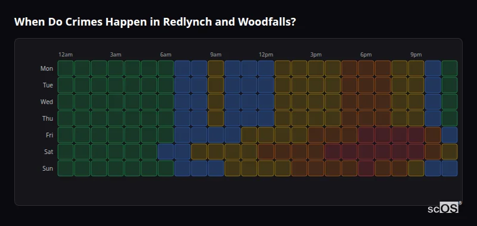The width and height of the screenshot is (477, 226).
Task: Click the Friday 11pm blue cell
Action: pos(450,135)
